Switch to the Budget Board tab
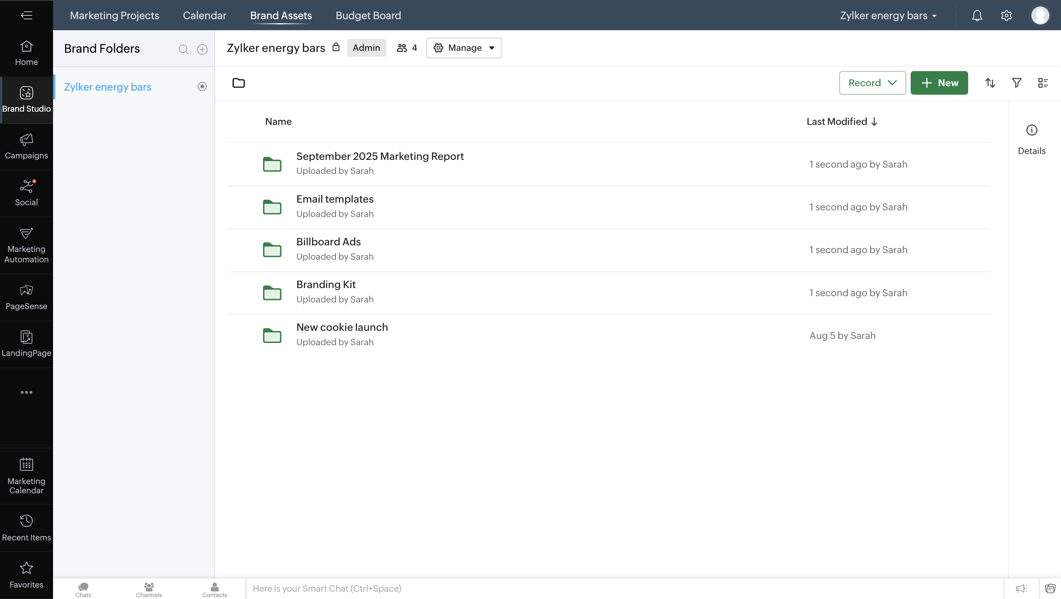This screenshot has height=599, width=1061. click(x=368, y=15)
